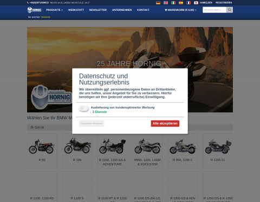Click the Startseite breadcrumb link
The width and height of the screenshot is (260, 202).
pyautogui.click(x=45, y=17)
